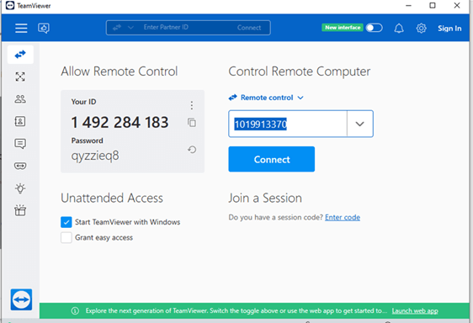Open the Enter code link
The width and height of the screenshot is (473, 323).
tap(343, 218)
